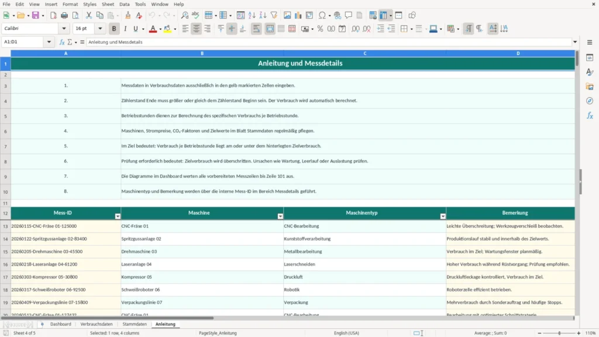
Task: Format as percent
Action: (320, 29)
